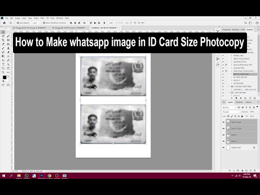The width and height of the screenshot is (260, 195).
Task: Click the swap foreground/background colors arrow
Action: [8, 76]
